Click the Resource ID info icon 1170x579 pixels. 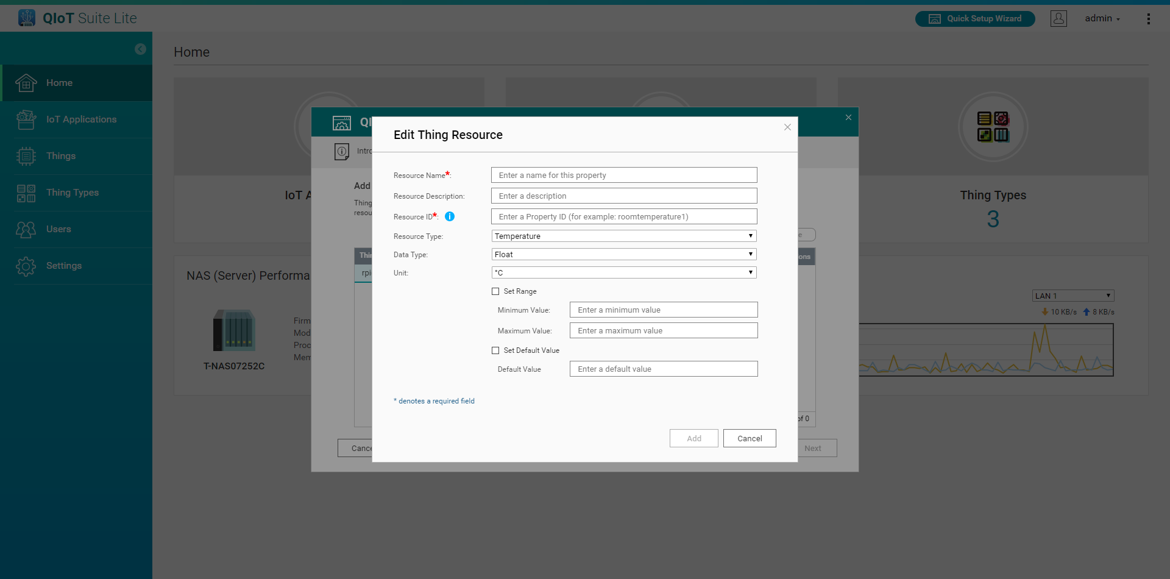click(450, 216)
